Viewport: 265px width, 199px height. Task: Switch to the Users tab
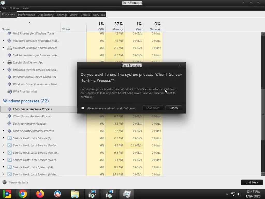(73, 15)
